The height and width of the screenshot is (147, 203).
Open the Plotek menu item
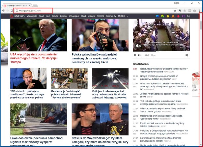84,16
